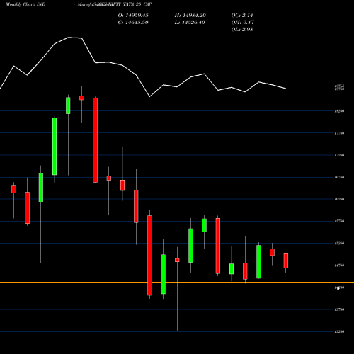Select the tall green candle rising to 18290
The width and height of the screenshot is (354, 354).
pos(55,147)
